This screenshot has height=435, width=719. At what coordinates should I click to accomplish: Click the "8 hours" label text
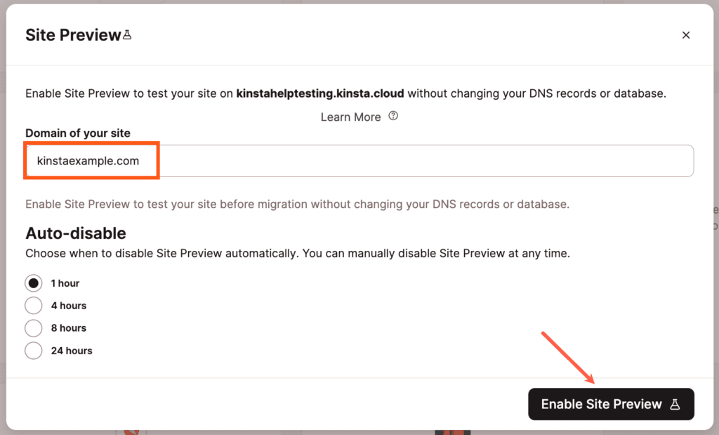69,328
